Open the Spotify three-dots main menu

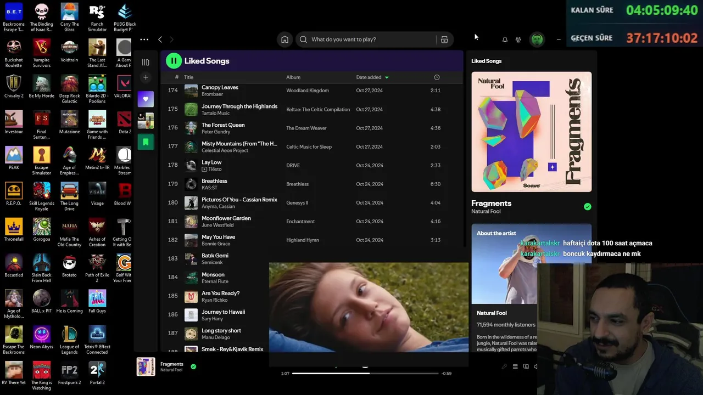click(144, 39)
